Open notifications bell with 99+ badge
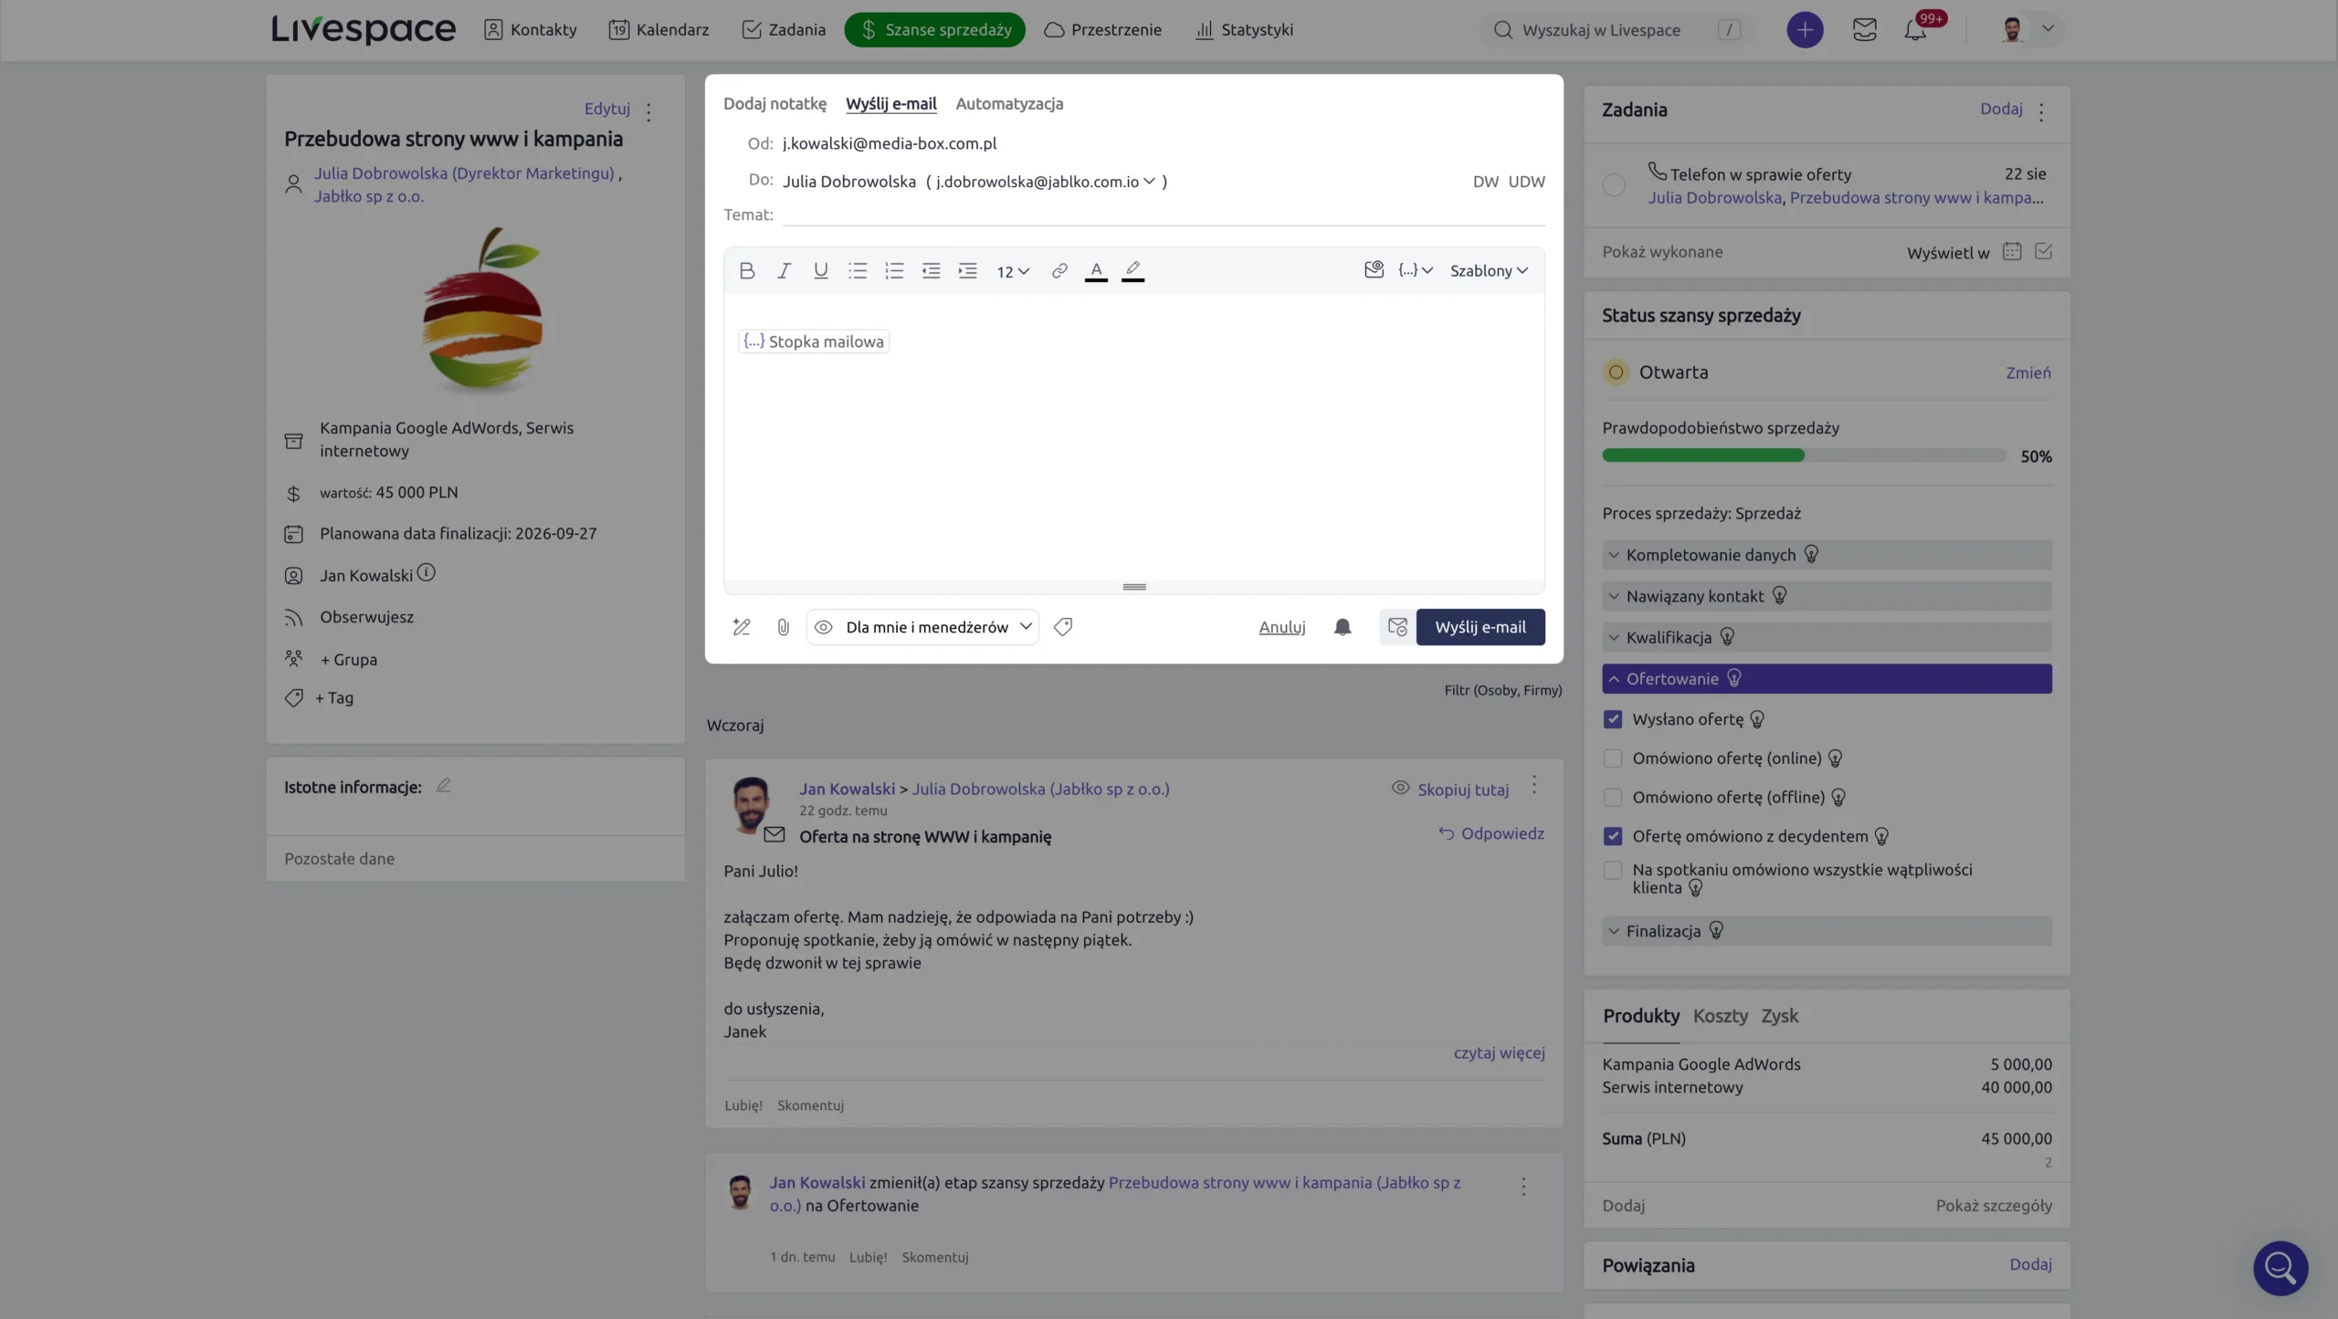This screenshot has width=2338, height=1319. click(1915, 30)
